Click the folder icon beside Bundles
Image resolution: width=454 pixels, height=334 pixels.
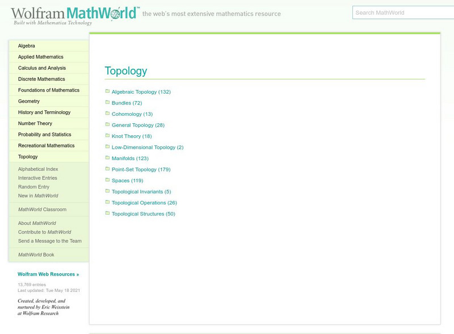(x=107, y=102)
